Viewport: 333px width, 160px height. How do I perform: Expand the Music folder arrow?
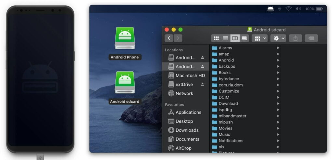click(x=278, y=135)
